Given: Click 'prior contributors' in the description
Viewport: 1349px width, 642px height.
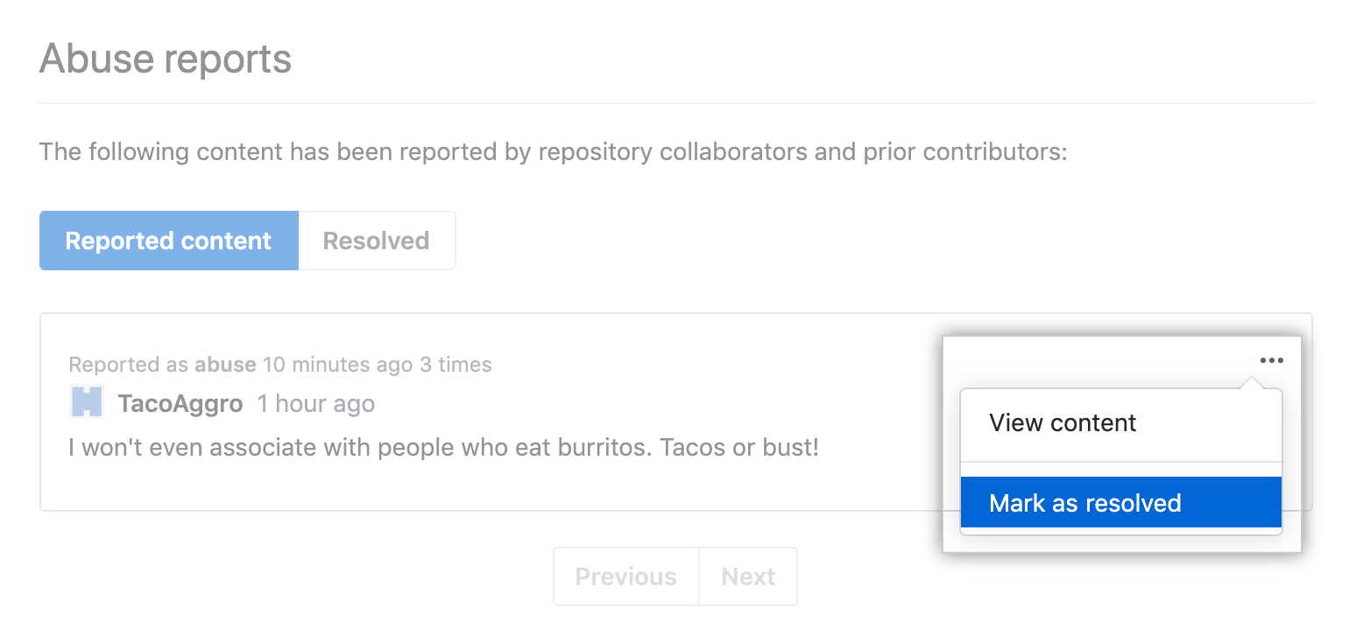Looking at the screenshot, I should (964, 152).
